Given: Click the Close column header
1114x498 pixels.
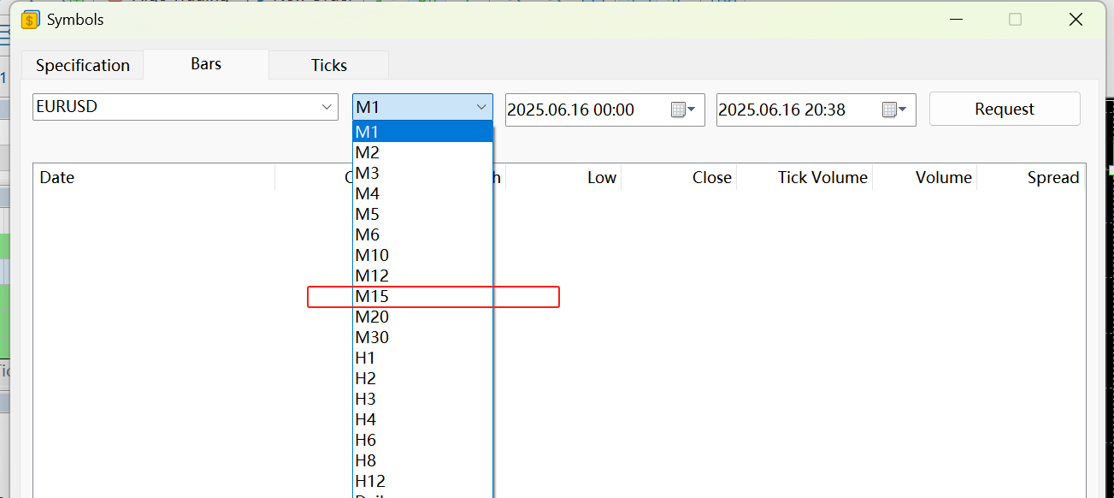Looking at the screenshot, I should click(x=679, y=178).
